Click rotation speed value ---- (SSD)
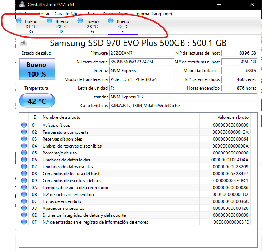 pos(239,71)
